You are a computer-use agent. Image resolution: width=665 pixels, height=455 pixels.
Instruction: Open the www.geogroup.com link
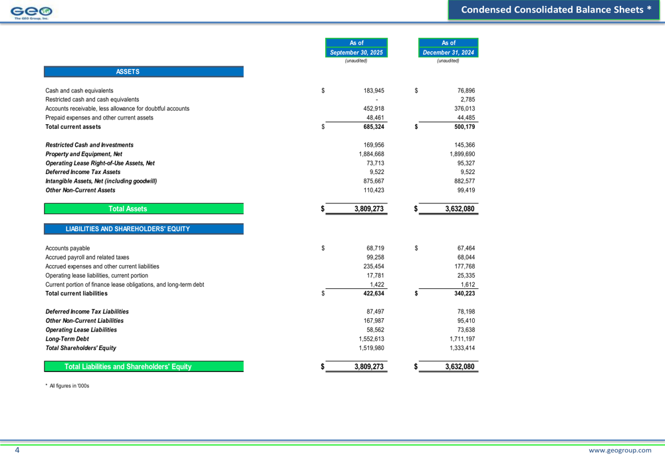point(620,450)
